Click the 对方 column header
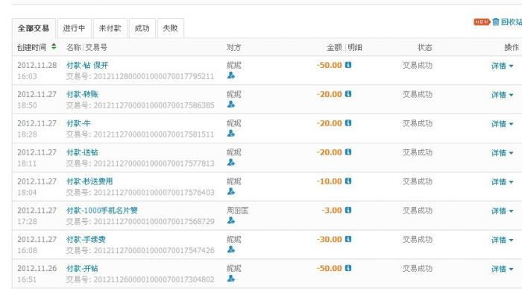522x289 pixels. [233, 47]
